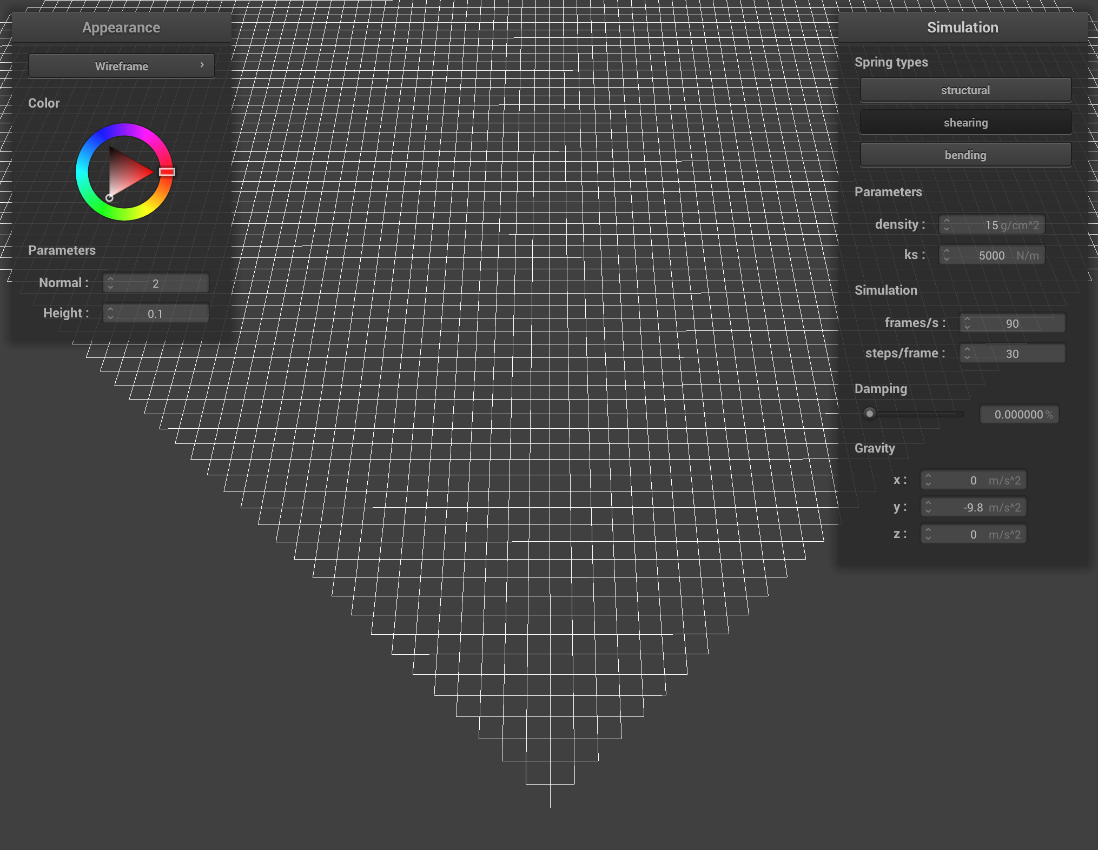Collapse the Simulation panel header
This screenshot has height=850, width=1098.
[962, 27]
